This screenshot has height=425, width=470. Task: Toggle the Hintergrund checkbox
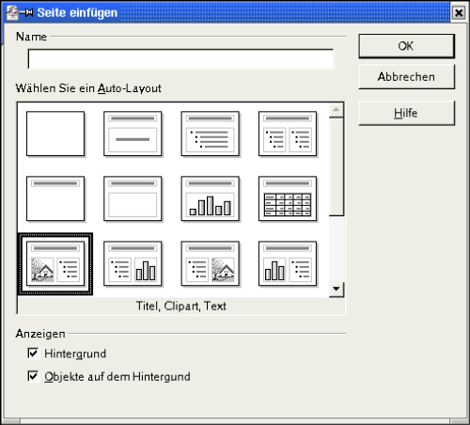tap(33, 354)
